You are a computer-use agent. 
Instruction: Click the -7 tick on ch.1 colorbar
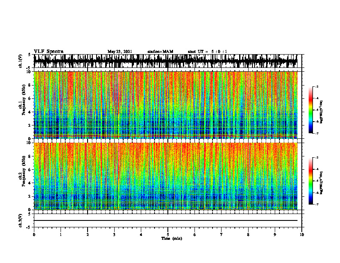coord(317,133)
